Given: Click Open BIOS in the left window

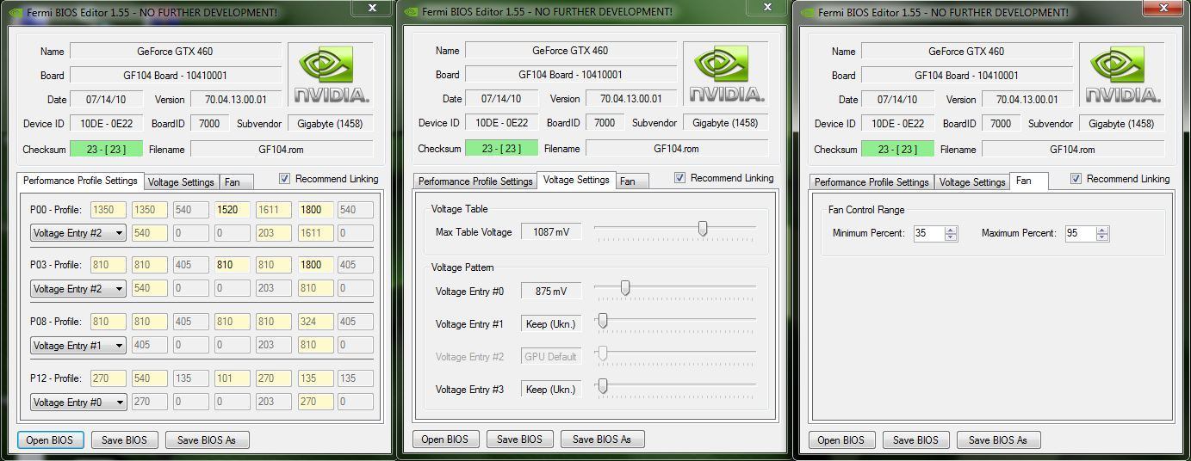Looking at the screenshot, I should coord(50,439).
